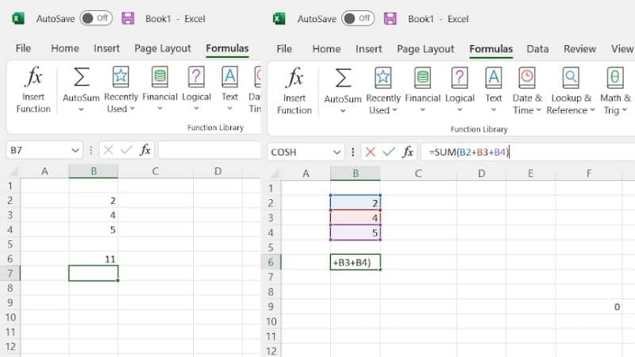The image size is (635, 357).
Task: Click AutoSum sigma icon in left window
Action: pos(81,78)
